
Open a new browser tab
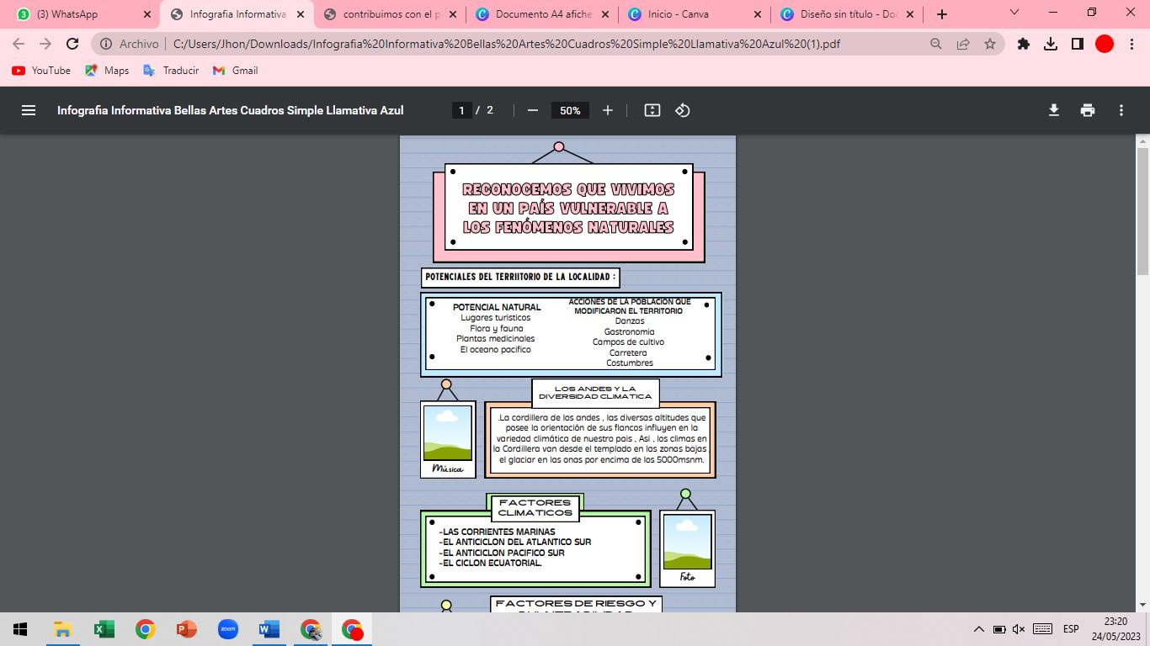pos(942,14)
